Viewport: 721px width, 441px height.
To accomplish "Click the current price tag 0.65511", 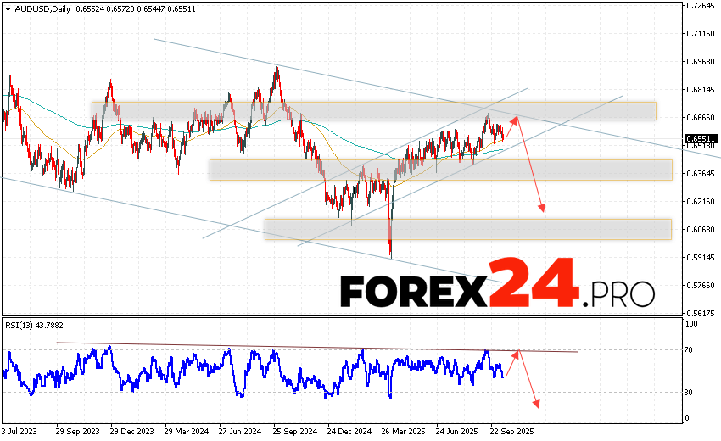I will [x=701, y=138].
